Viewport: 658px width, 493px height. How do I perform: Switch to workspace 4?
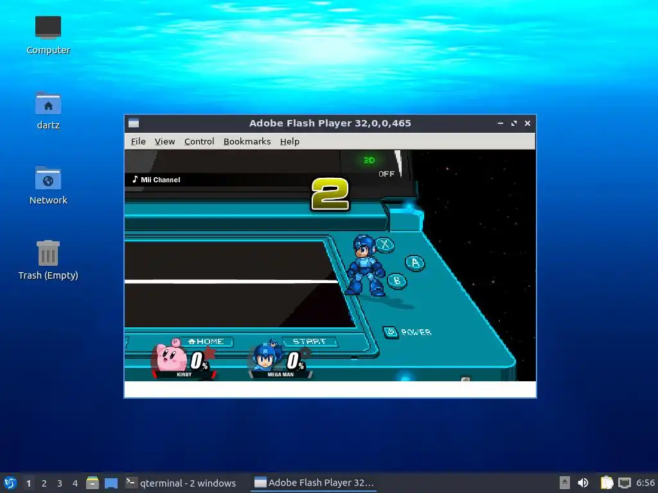pyautogui.click(x=75, y=483)
